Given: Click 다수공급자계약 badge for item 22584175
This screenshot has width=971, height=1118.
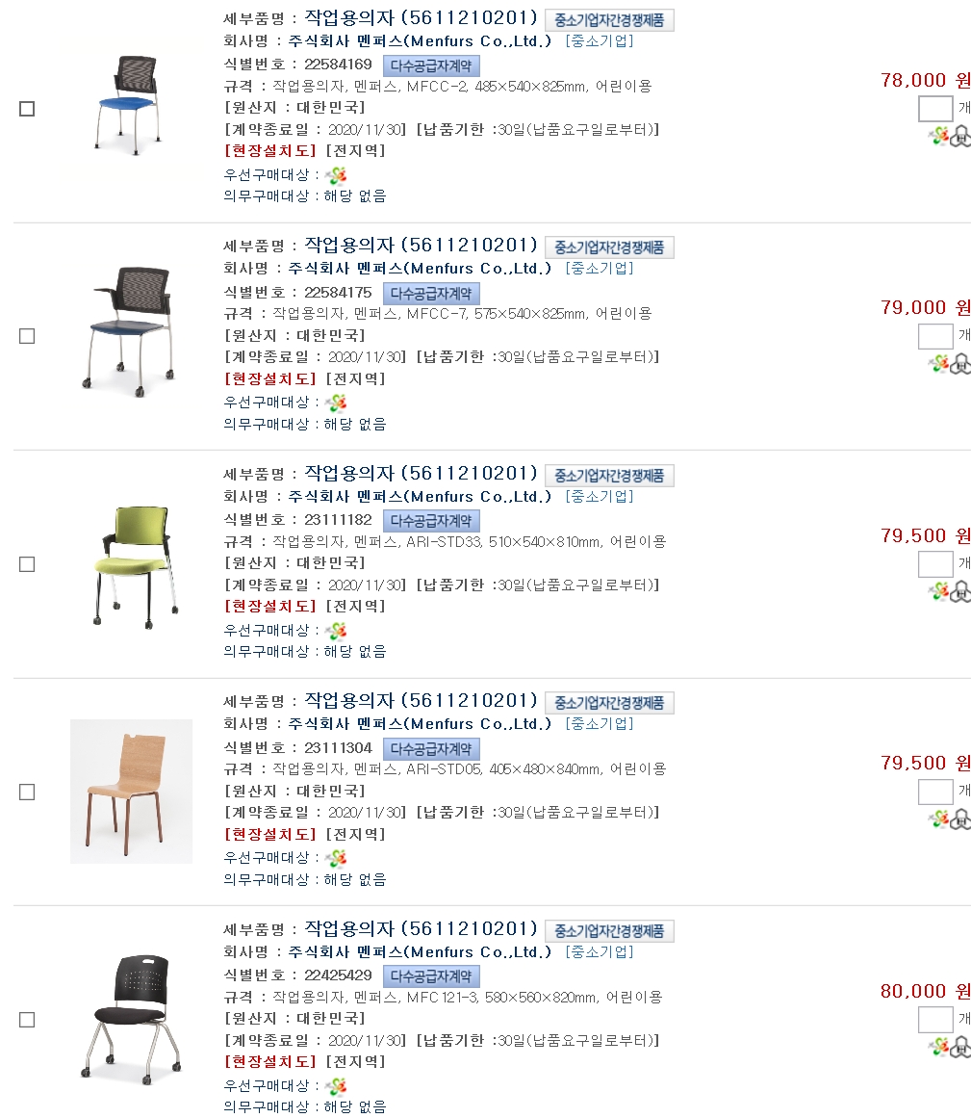Looking at the screenshot, I should 431,293.
